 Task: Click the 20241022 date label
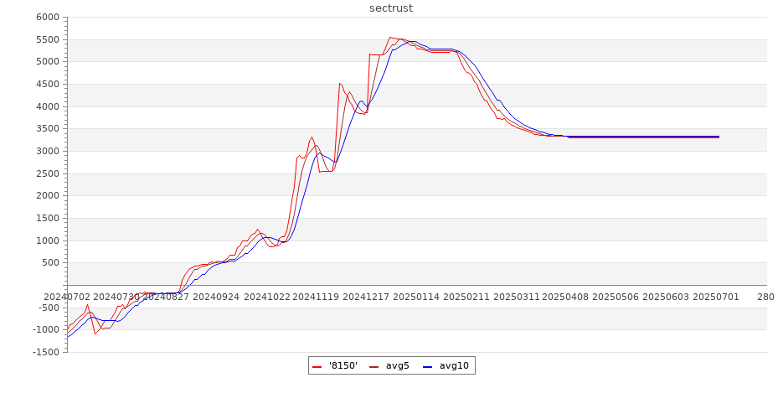[x=266, y=297]
